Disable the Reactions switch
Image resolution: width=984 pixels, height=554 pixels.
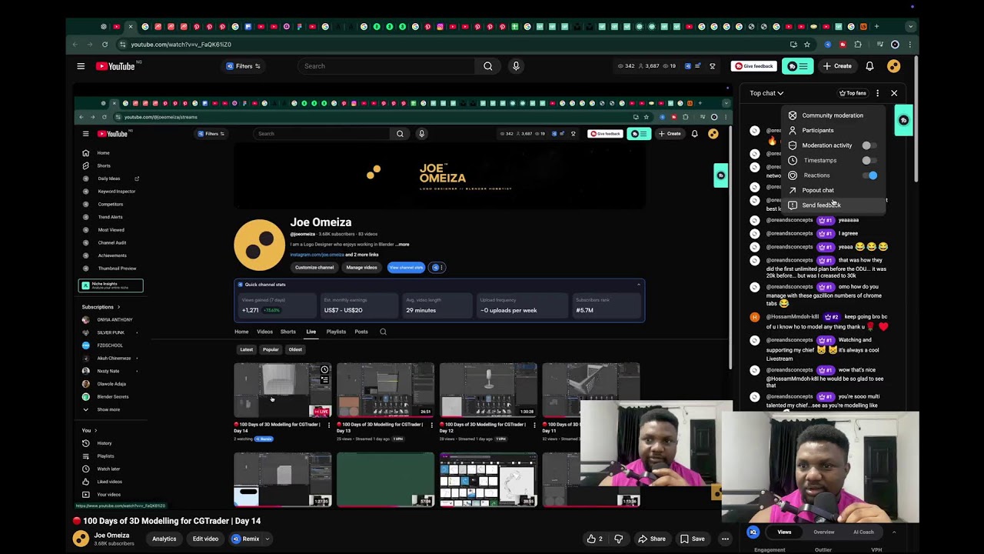[869, 175]
